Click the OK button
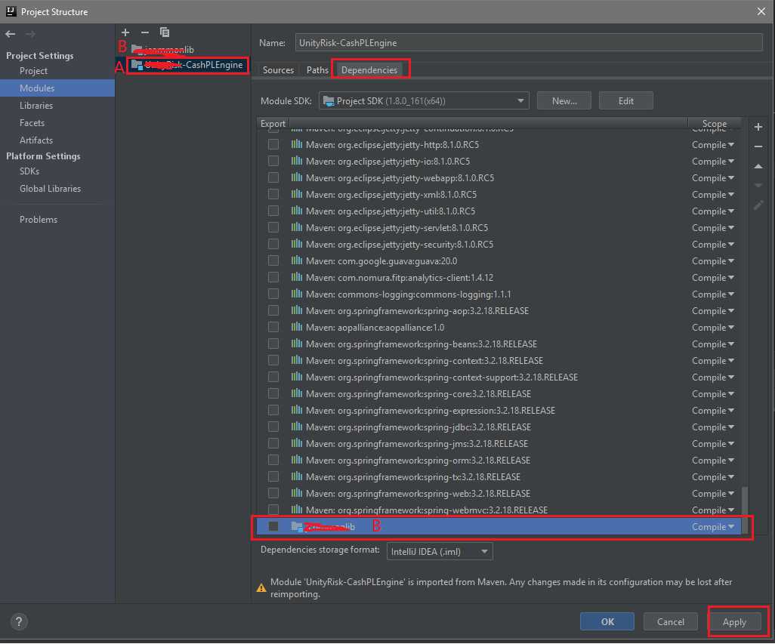Image resolution: width=775 pixels, height=644 pixels. click(x=607, y=622)
